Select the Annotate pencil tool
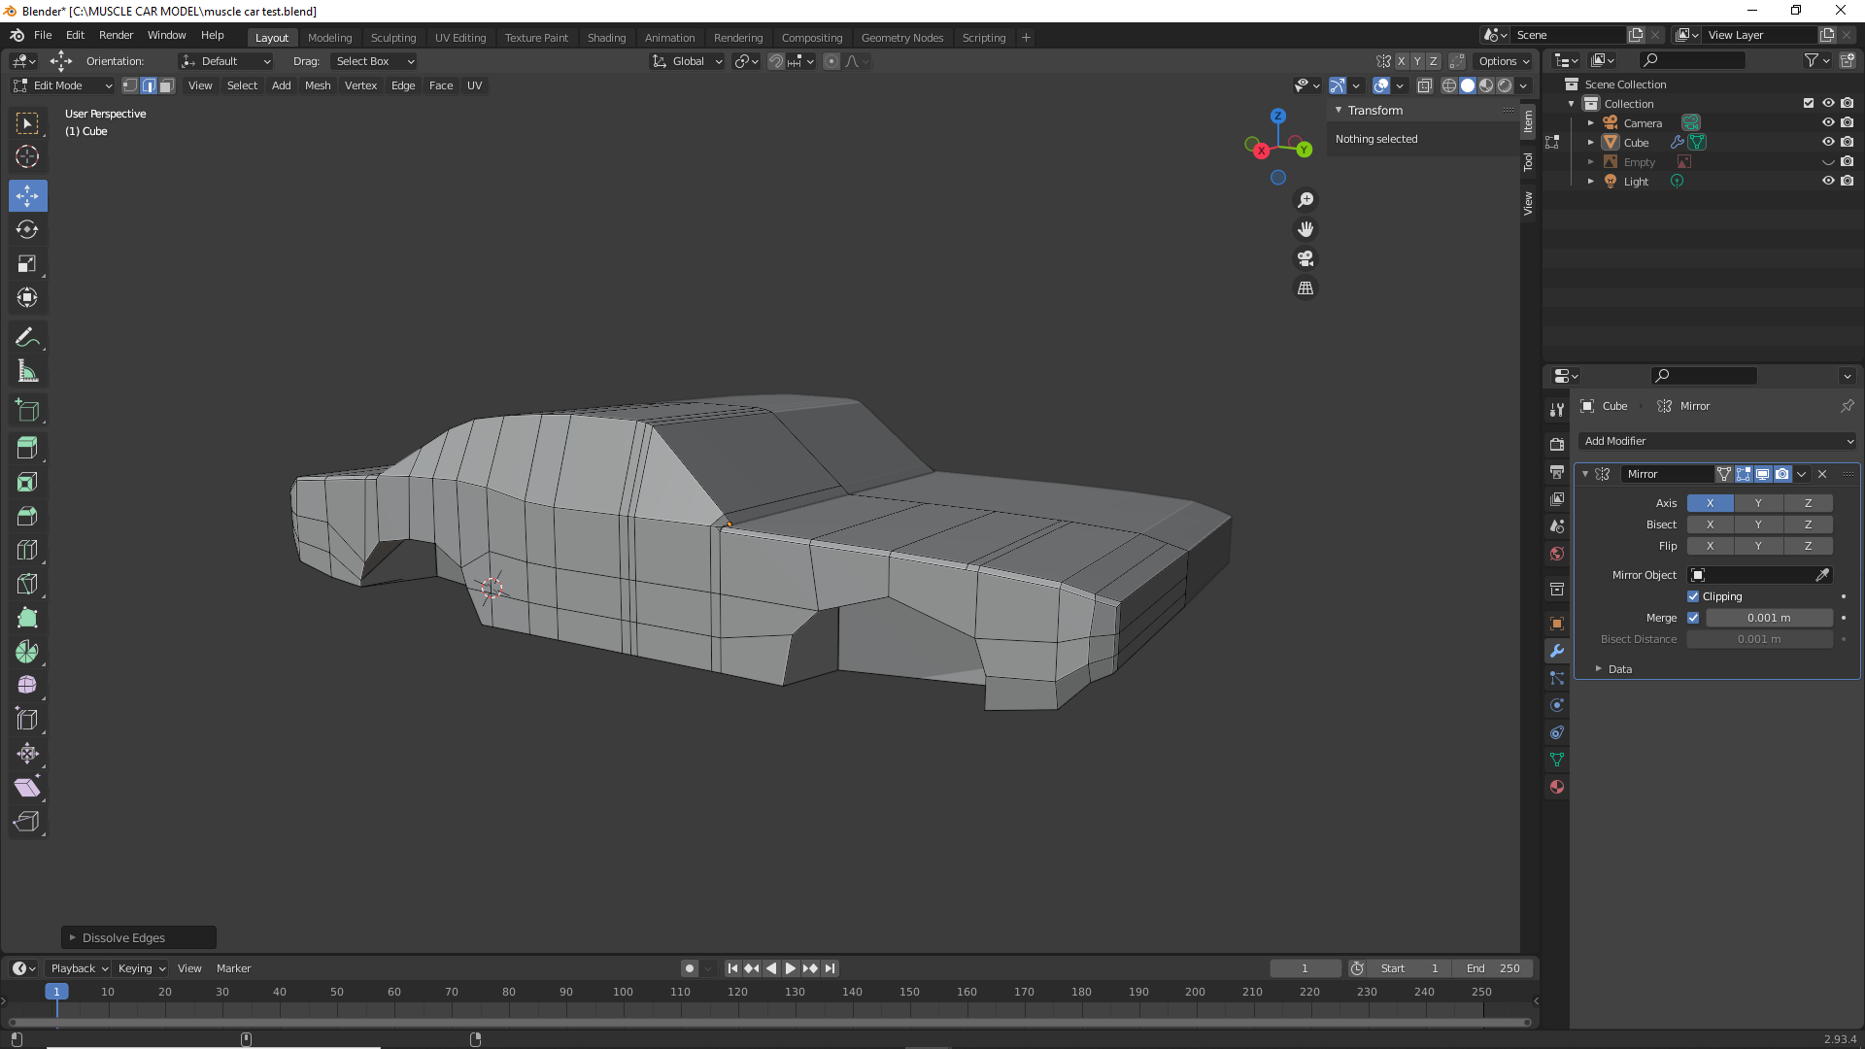The width and height of the screenshot is (1865, 1049). (27, 337)
